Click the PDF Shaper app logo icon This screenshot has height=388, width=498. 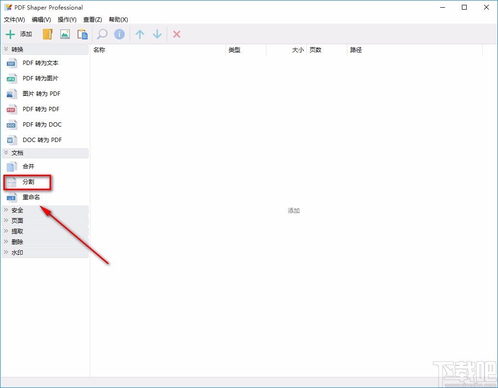coord(8,7)
